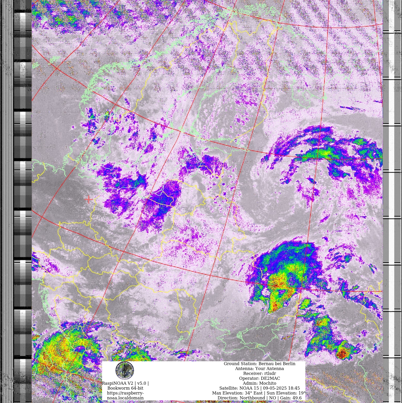The width and height of the screenshot is (402, 403).
Task: Click 'Max Elevation: 34° East | Sun Elevation: 19°' line
Action: (259, 393)
